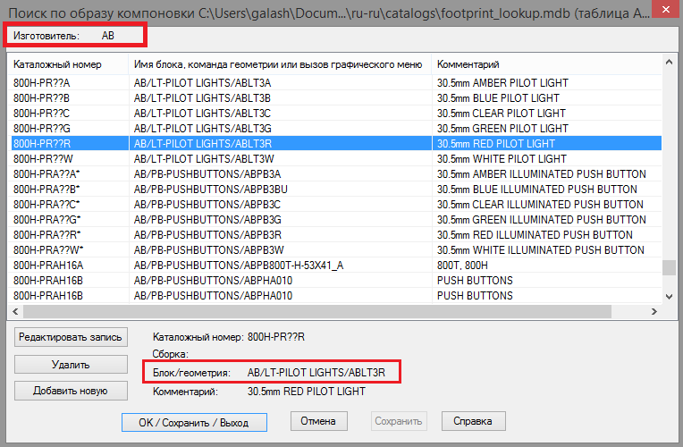
Task: Click the vertical scrollbar down arrow
Action: click(669, 296)
